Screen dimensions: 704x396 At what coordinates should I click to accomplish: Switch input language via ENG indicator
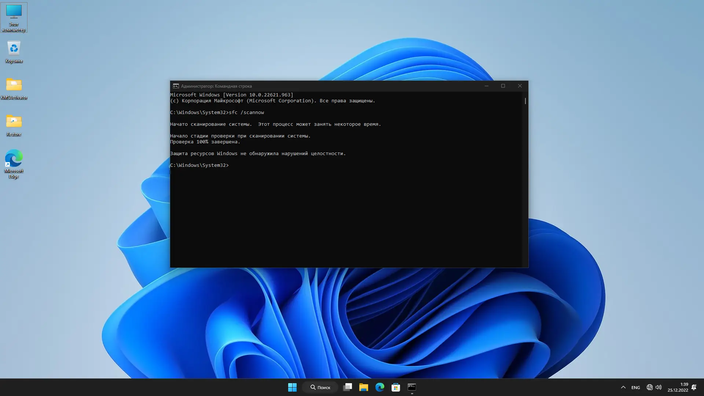point(636,388)
